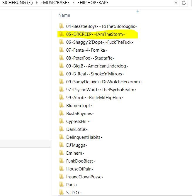This screenshot has height=196, width=192.
Task: Select the BustaRhymes folder name
Action: [80, 114]
